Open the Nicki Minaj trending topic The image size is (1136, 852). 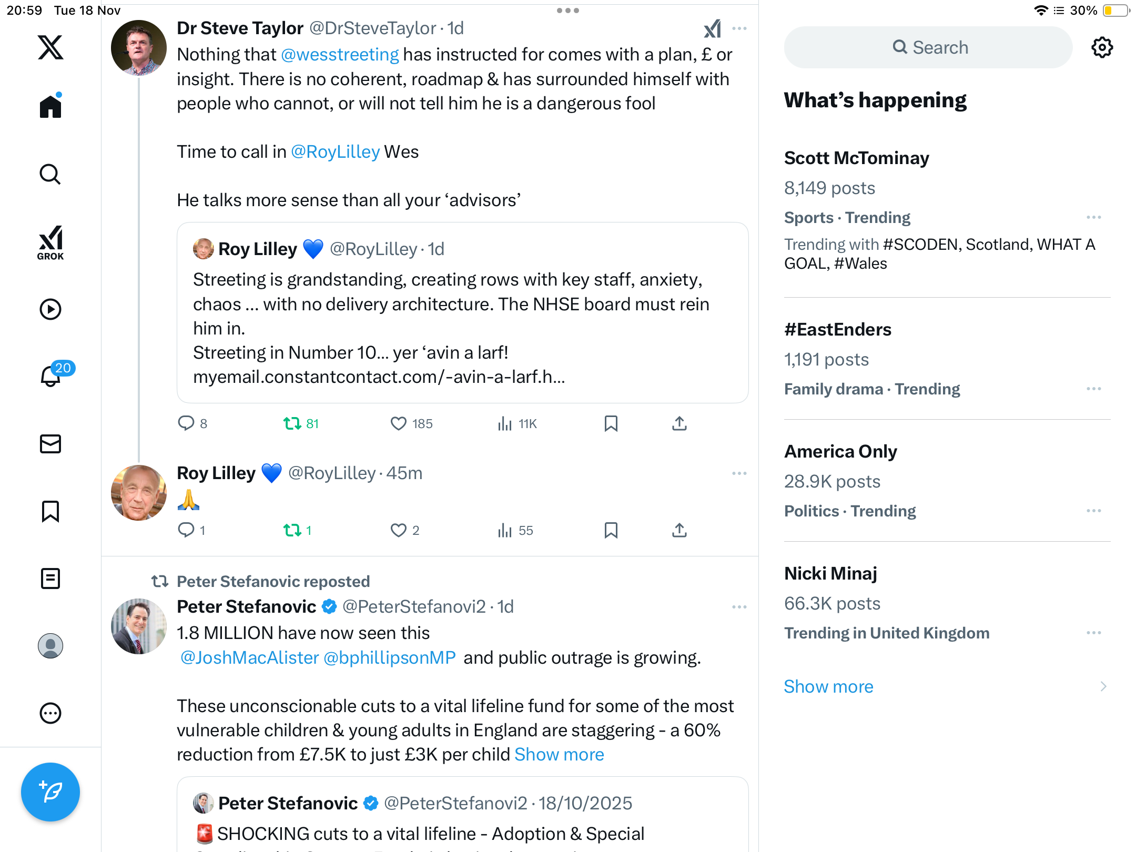click(830, 573)
